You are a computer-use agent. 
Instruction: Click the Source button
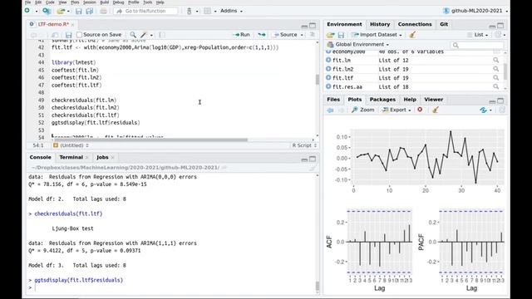285,35
